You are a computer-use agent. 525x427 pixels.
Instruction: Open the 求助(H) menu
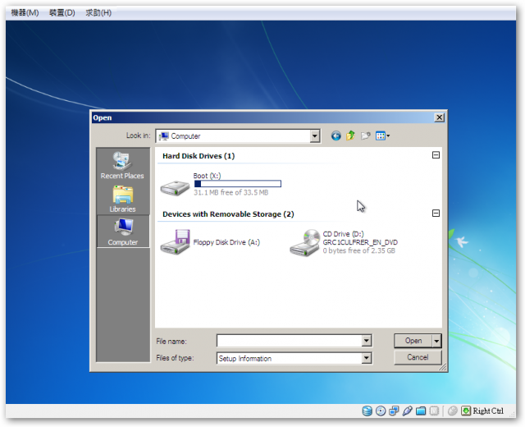click(98, 13)
